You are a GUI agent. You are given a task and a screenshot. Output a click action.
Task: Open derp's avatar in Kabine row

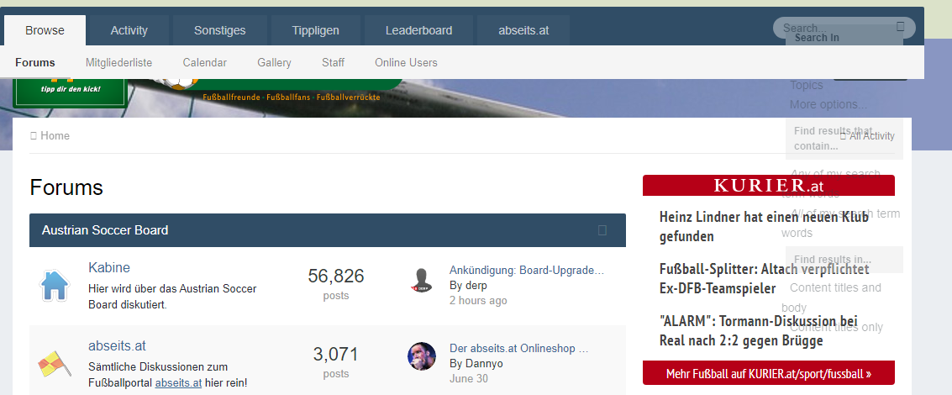(421, 280)
